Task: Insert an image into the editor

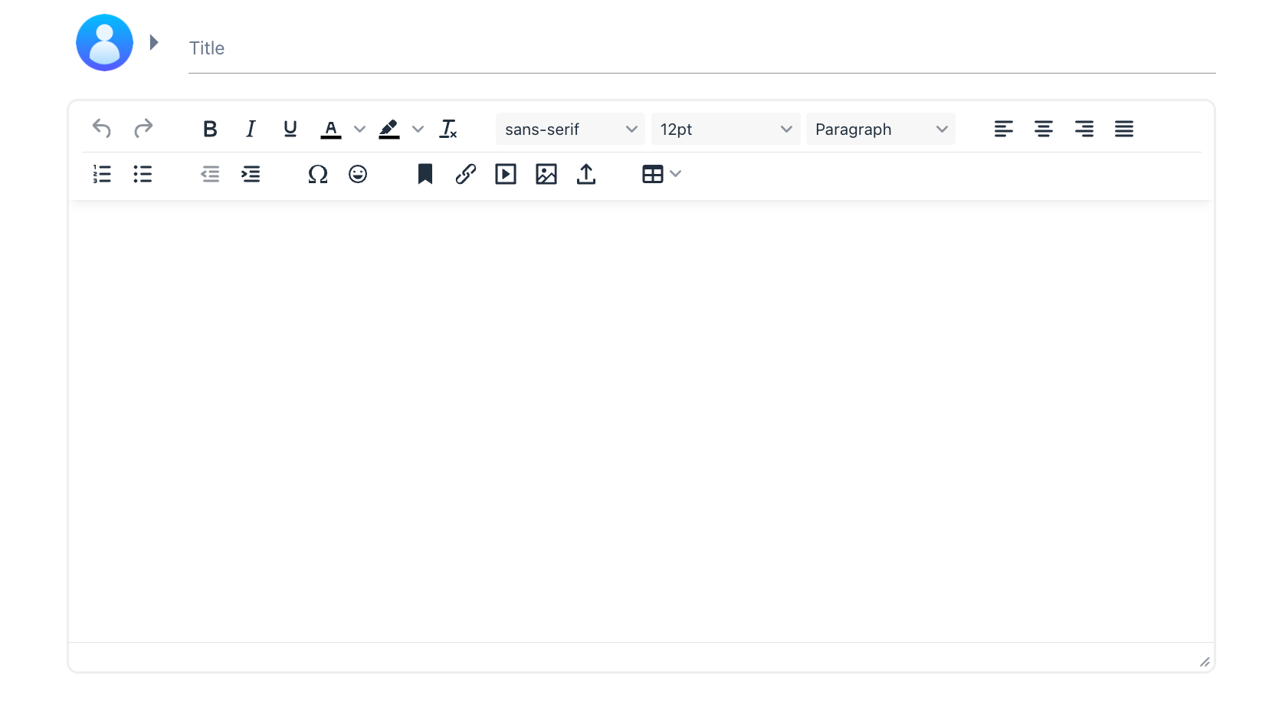Action: click(546, 175)
